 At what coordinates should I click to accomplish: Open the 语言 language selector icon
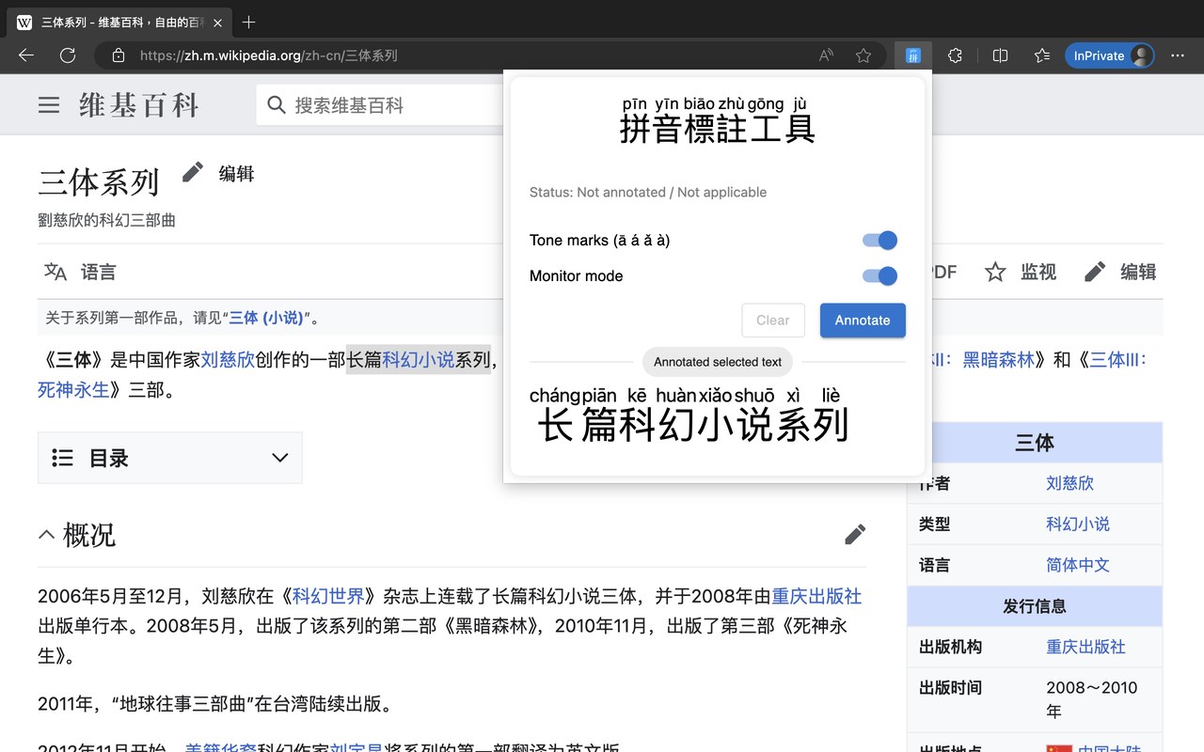tap(55, 272)
